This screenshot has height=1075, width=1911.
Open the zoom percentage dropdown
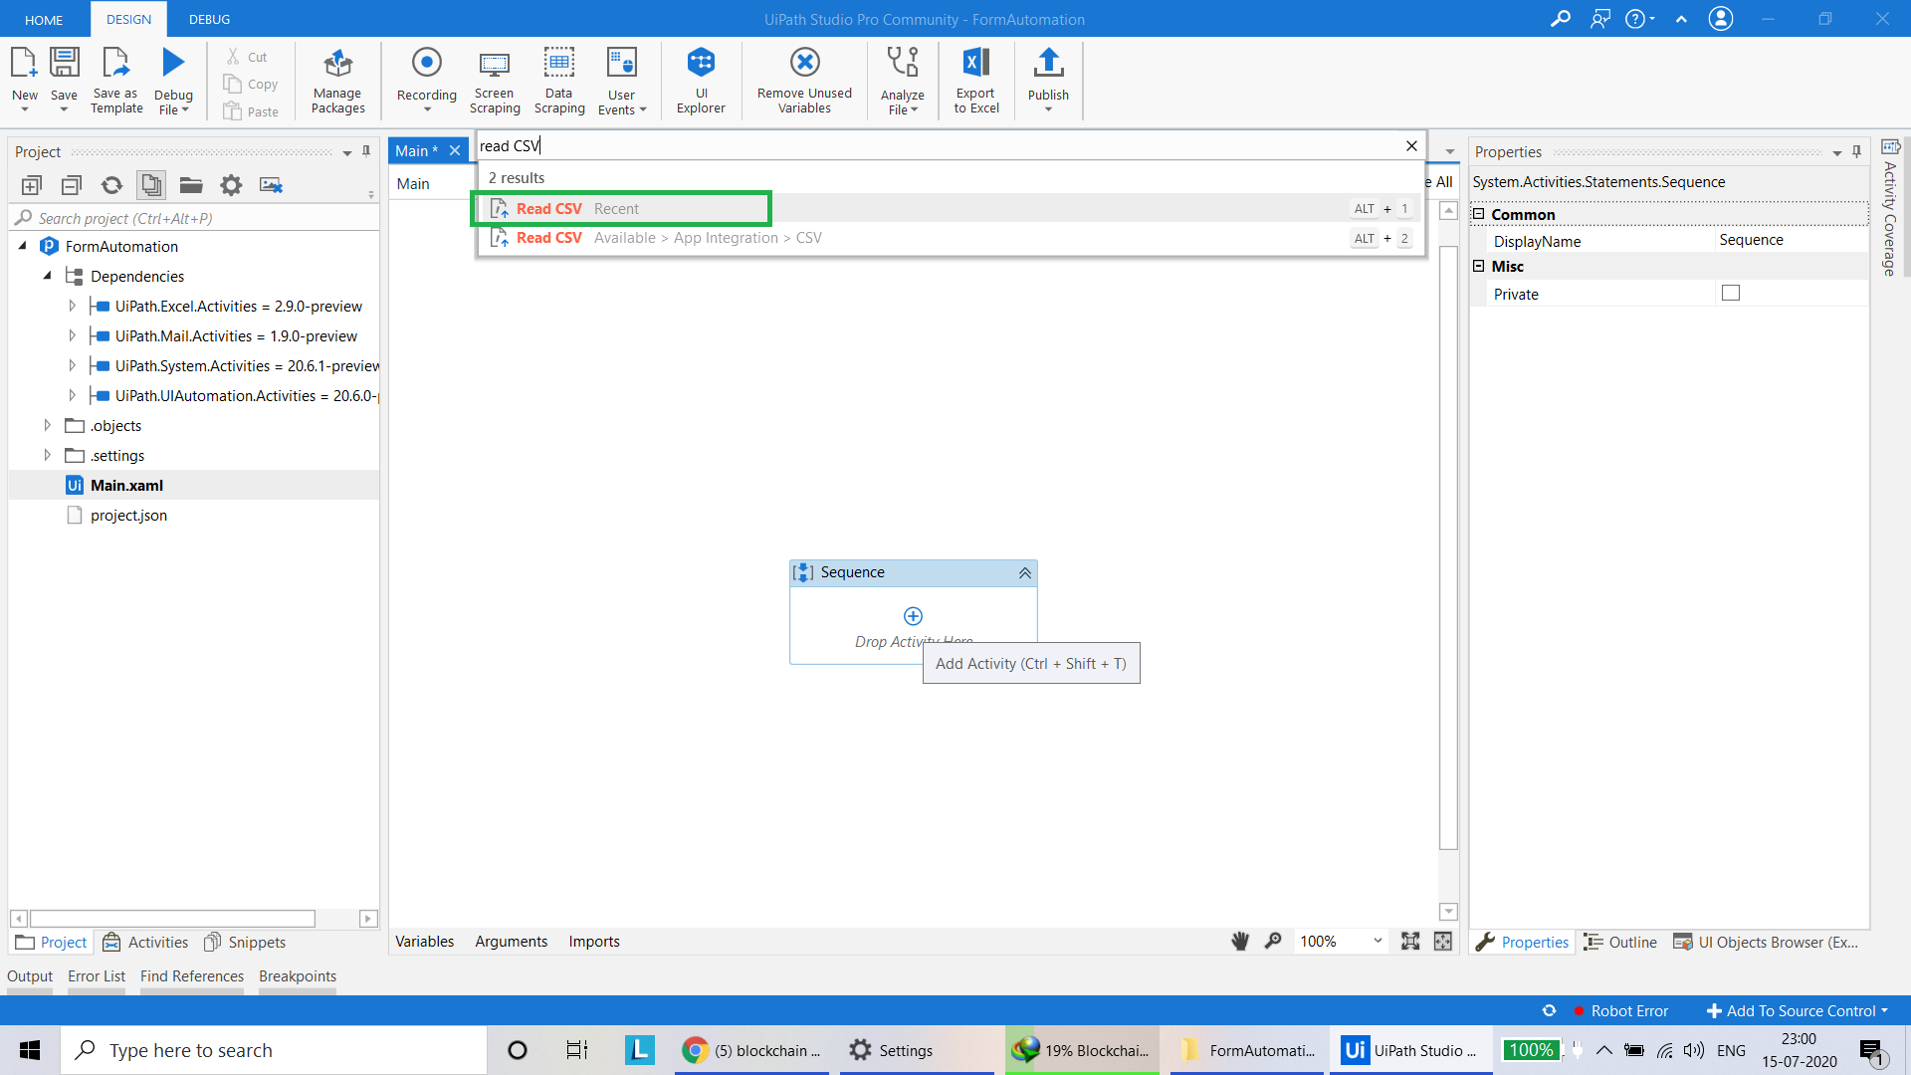coord(1378,941)
